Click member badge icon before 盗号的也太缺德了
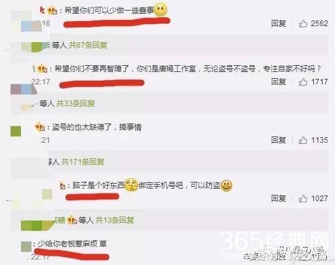This screenshot has width=335, height=265. (40, 127)
